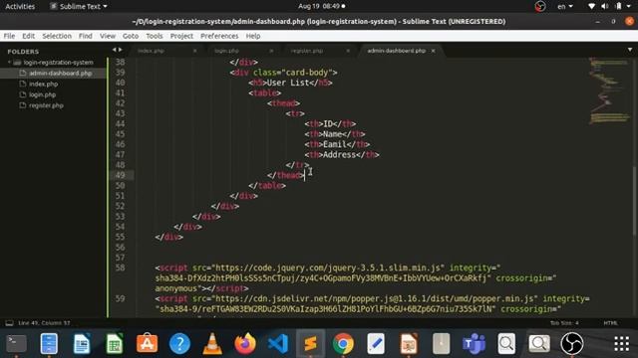
Task: Open the File menu
Action: point(9,36)
